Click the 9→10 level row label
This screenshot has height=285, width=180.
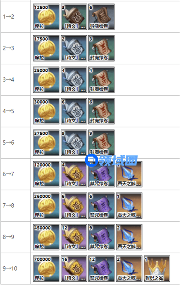click(x=10, y=268)
